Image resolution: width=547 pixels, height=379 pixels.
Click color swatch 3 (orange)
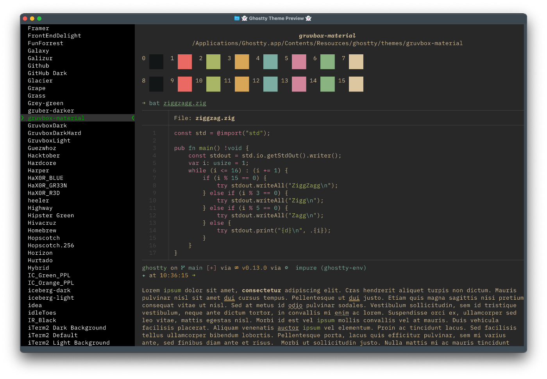pyautogui.click(x=242, y=62)
